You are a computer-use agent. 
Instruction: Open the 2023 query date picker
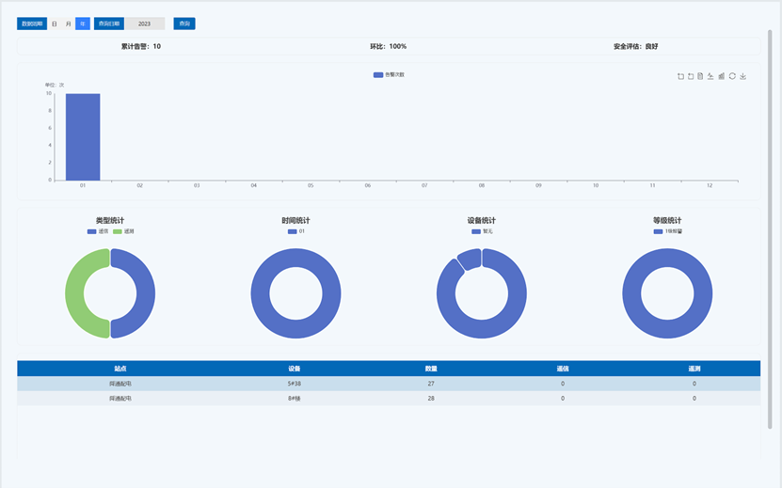point(144,24)
